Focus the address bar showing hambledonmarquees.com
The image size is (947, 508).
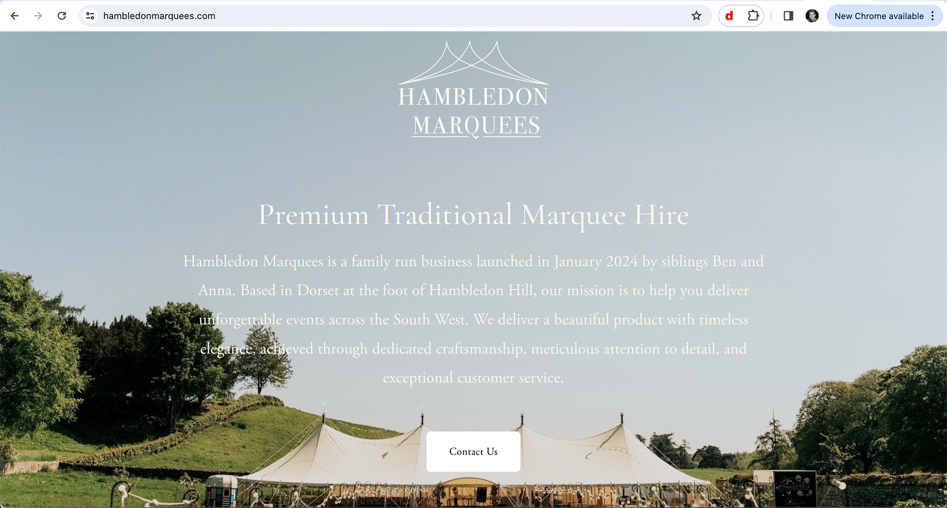coord(385,16)
